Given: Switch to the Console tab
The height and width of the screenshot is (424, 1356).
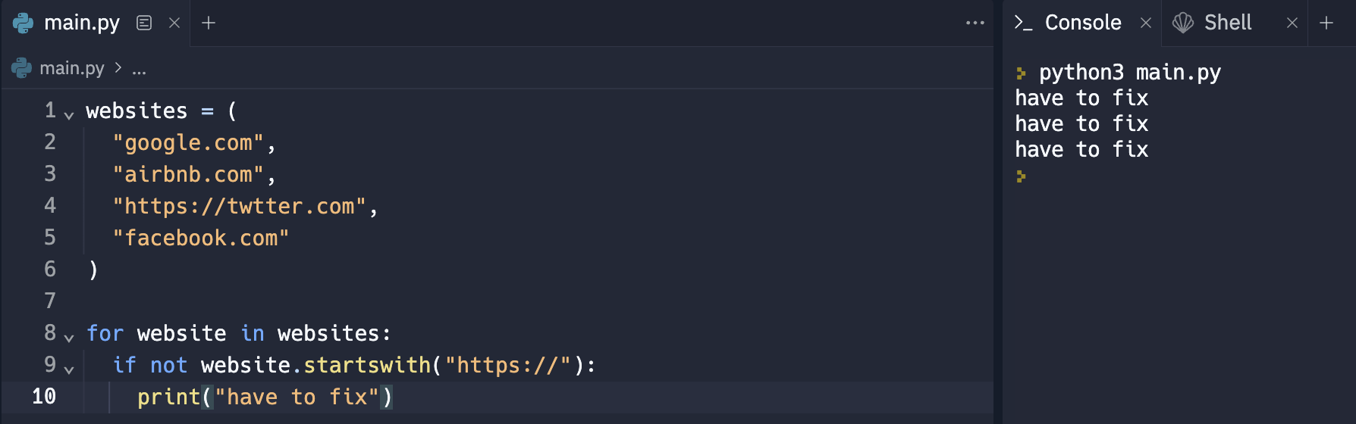Looking at the screenshot, I should tap(1082, 23).
